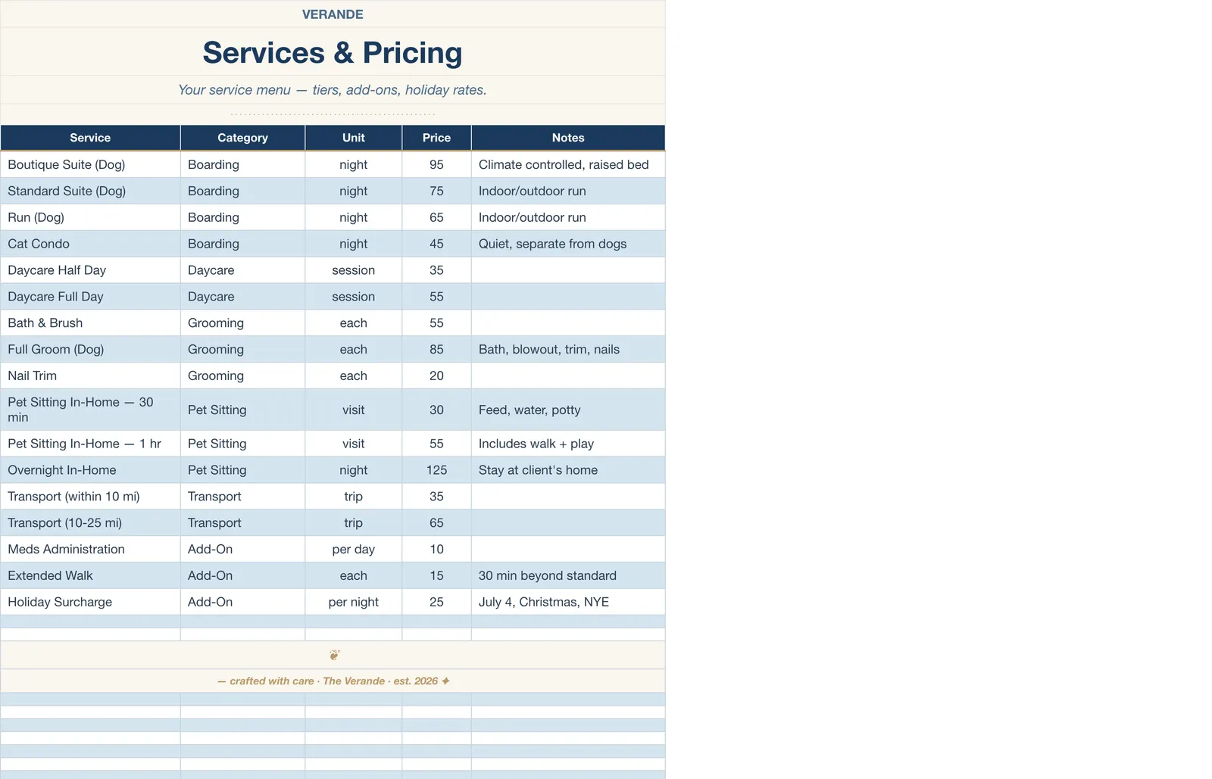Click the Pet Sitting In-Home — 30 min cell
1212x779 pixels.
click(x=90, y=410)
